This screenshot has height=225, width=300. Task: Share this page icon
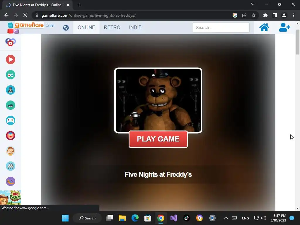click(x=244, y=15)
